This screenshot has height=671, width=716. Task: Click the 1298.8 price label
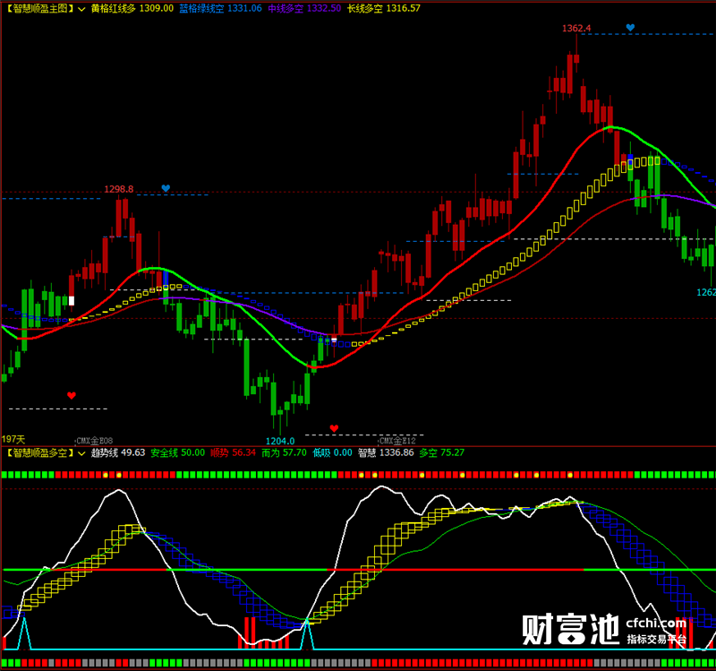pyautogui.click(x=119, y=189)
